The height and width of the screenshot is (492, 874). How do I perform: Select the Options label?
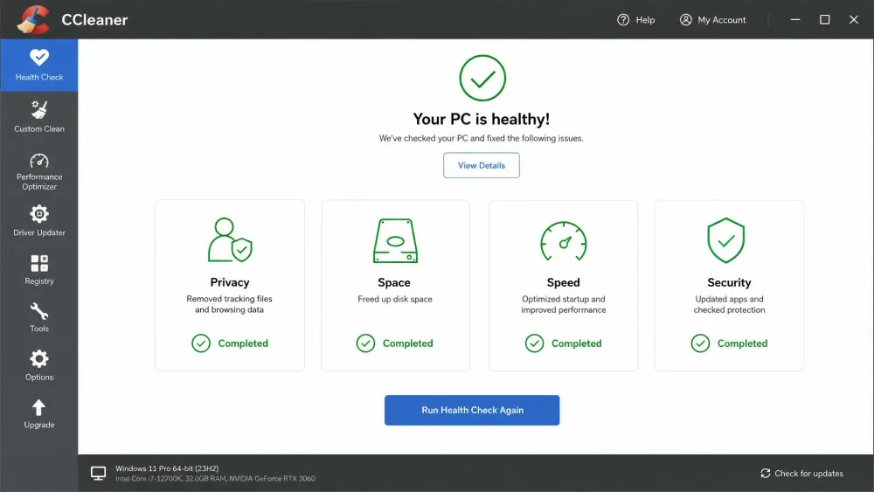(39, 378)
